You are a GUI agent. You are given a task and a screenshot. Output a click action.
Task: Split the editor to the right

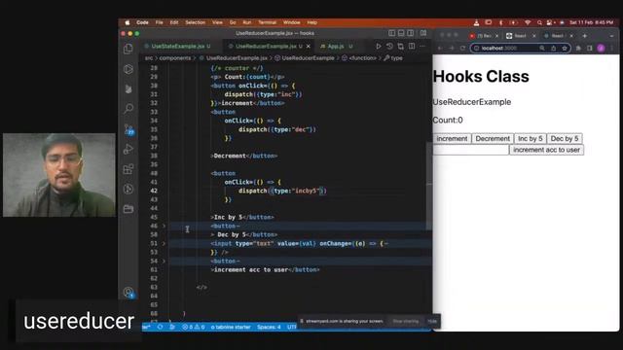coord(412,47)
